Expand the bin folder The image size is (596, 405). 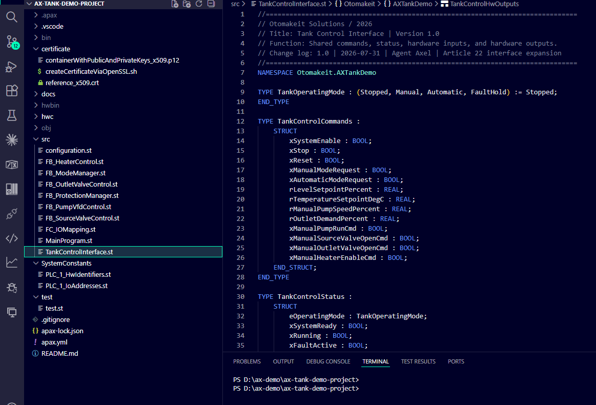[x=123, y=37]
